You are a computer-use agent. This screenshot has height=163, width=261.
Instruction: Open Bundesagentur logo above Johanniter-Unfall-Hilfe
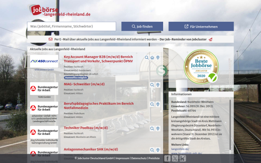(44, 108)
